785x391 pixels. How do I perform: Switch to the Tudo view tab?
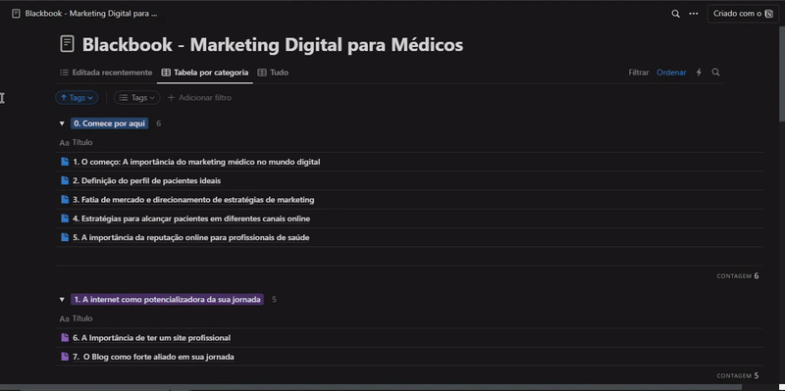273,73
